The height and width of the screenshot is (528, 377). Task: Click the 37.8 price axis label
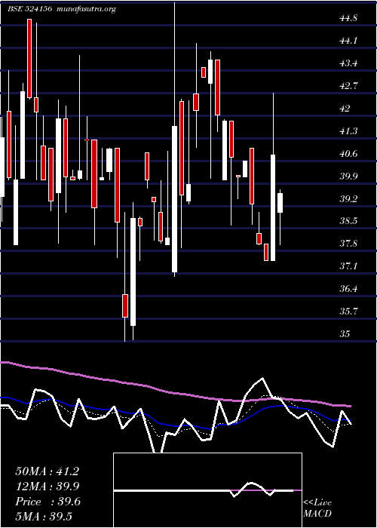click(348, 244)
